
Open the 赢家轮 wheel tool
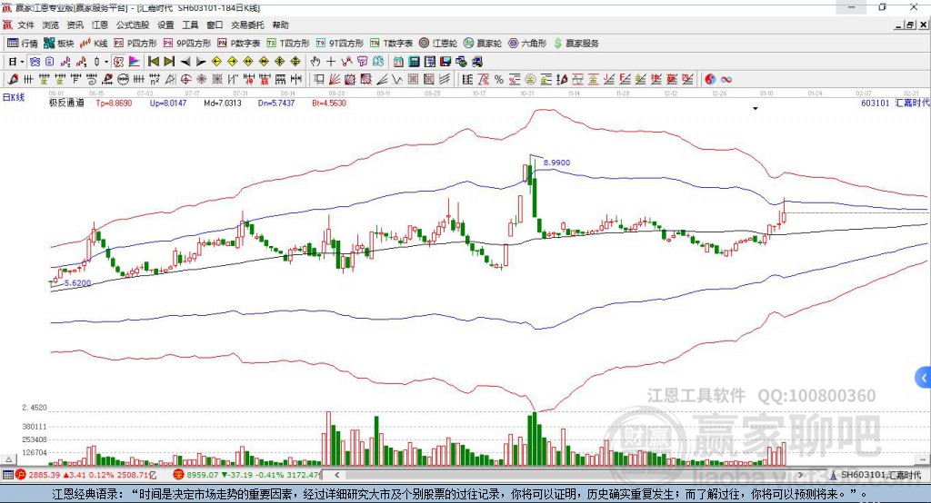pos(483,44)
